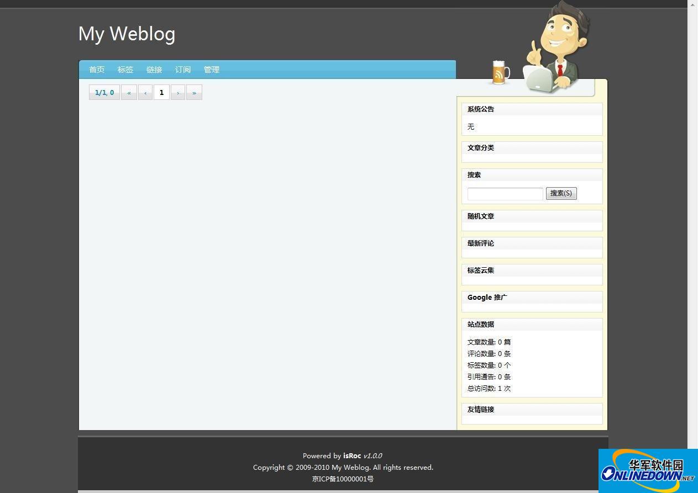
Task: Click inside the sidebar search text box
Action: [x=505, y=193]
